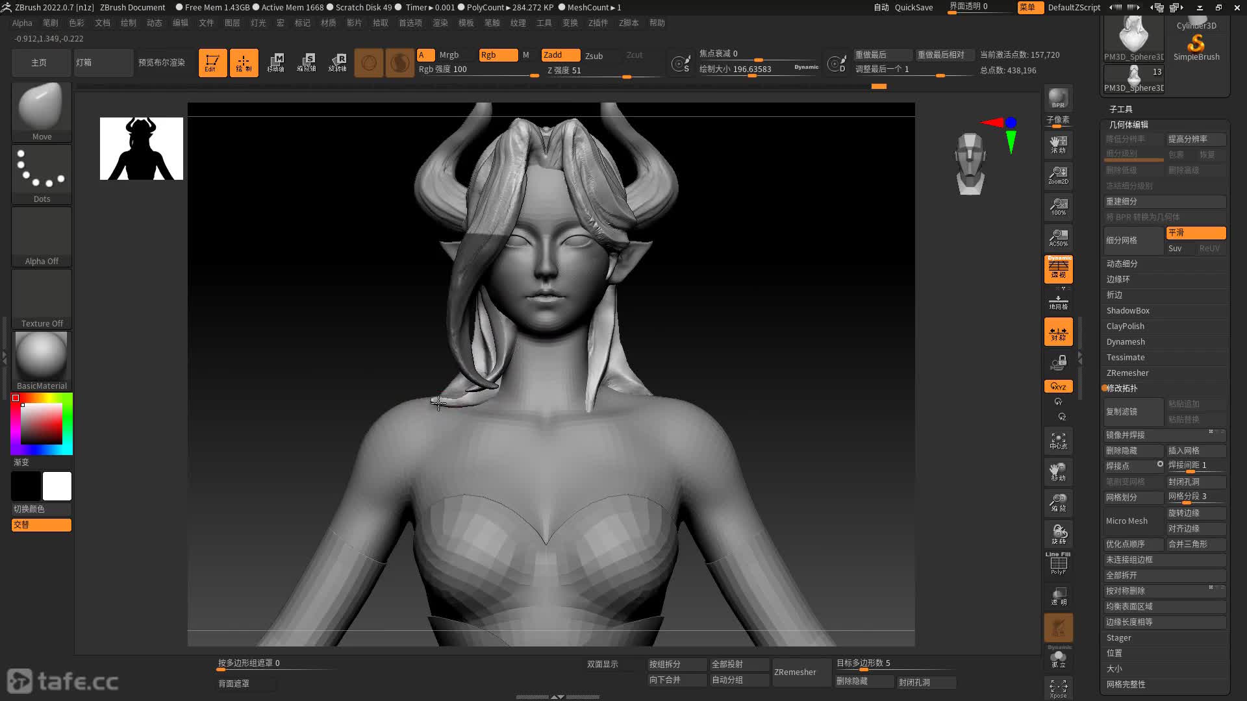Toggle Line Fill PolyF display

(x=1058, y=563)
